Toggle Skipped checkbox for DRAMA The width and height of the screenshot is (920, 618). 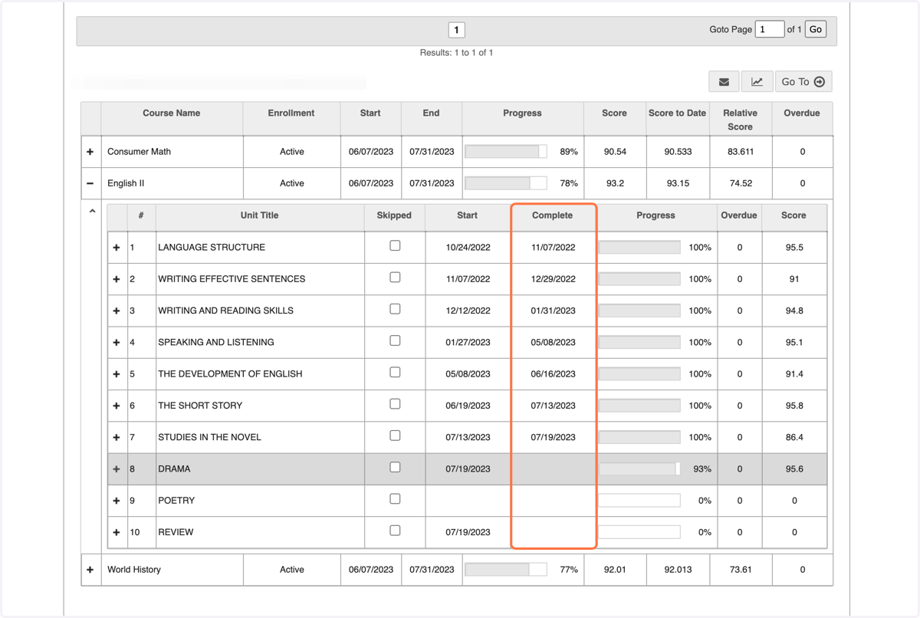(395, 467)
